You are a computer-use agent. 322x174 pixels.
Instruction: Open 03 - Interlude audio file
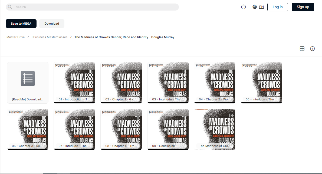(x=168, y=83)
